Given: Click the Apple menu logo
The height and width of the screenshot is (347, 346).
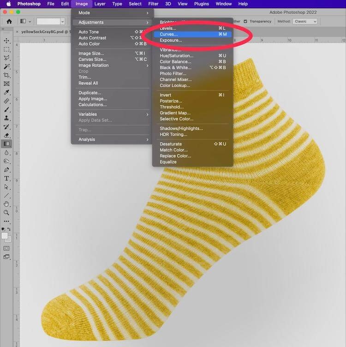Looking at the screenshot, I should pyautogui.click(x=8, y=4).
